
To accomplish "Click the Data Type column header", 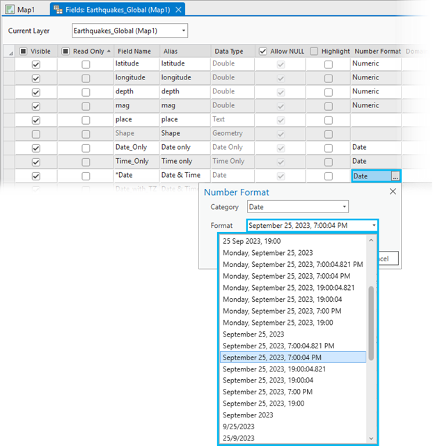I will [228, 52].
